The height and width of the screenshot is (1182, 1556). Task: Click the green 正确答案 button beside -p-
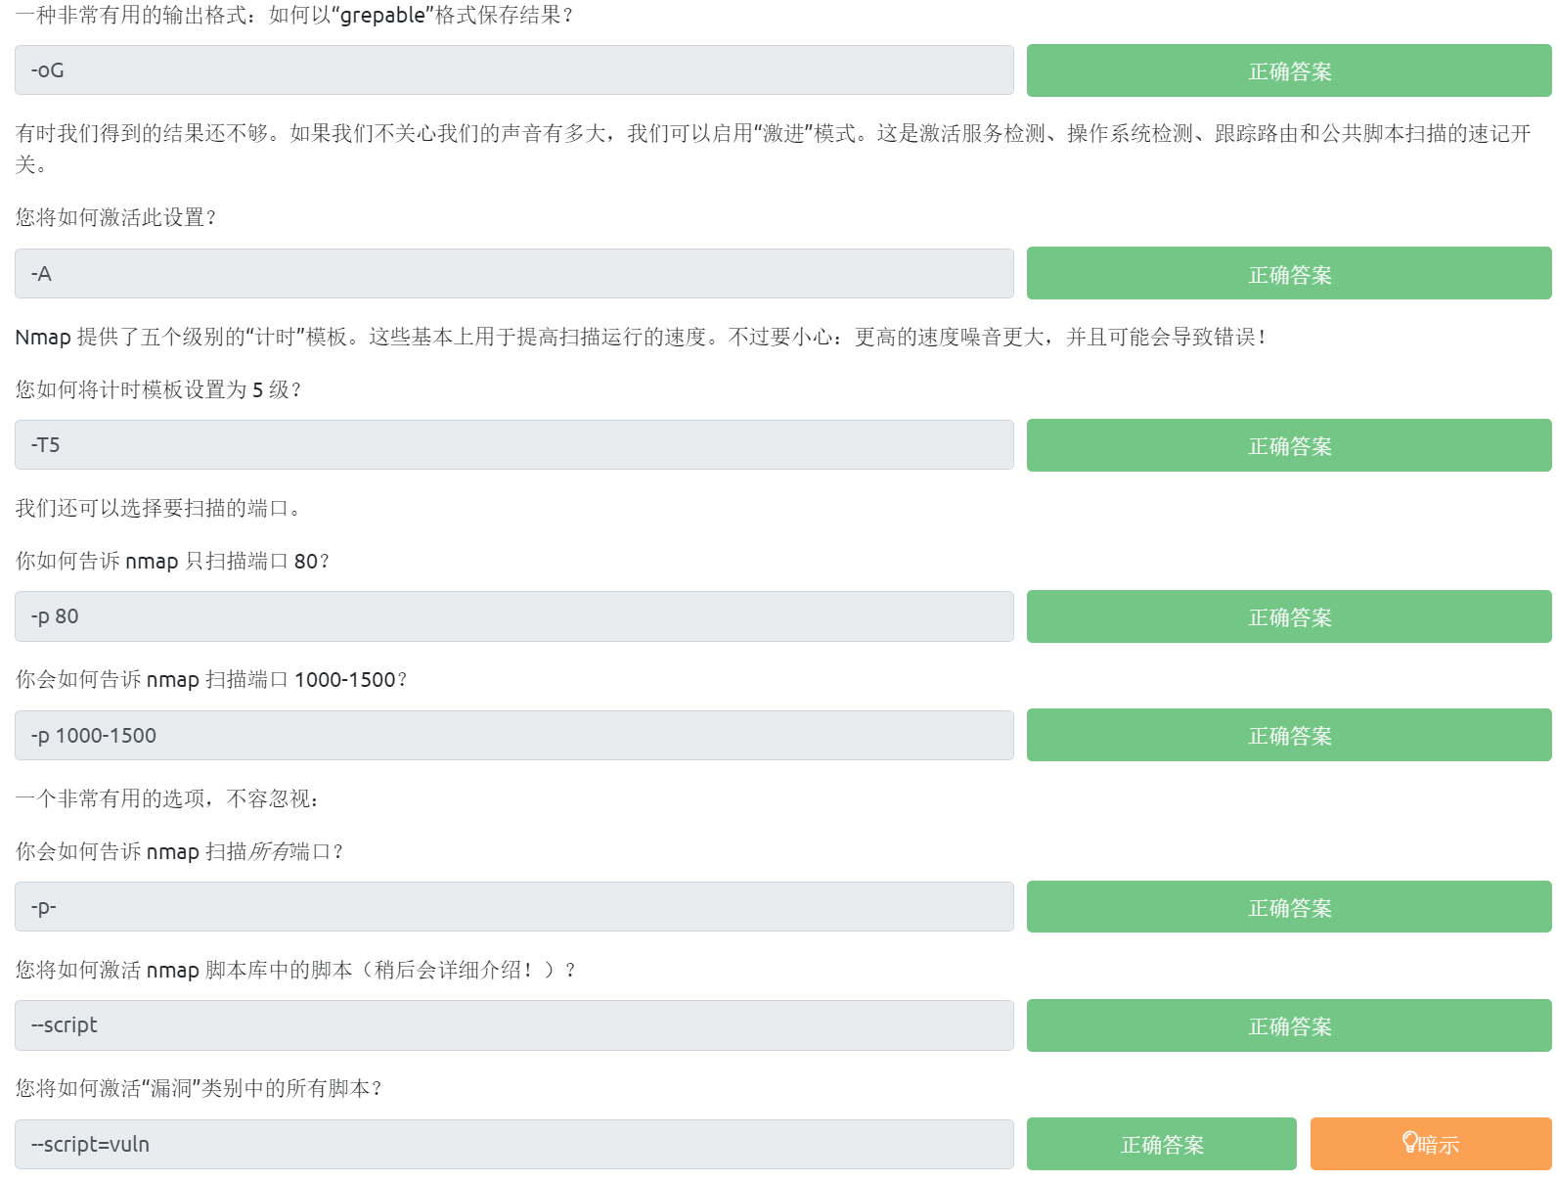click(x=1289, y=907)
